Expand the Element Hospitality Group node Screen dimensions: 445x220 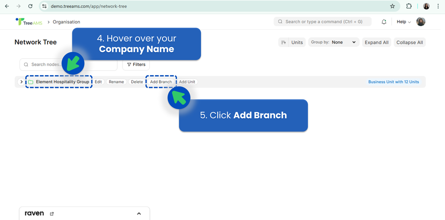21,82
